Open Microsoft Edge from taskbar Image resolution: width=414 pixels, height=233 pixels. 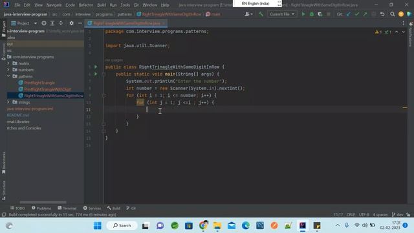(246, 226)
